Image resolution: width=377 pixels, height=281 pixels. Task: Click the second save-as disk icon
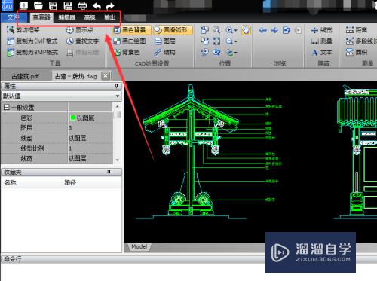tap(68, 5)
